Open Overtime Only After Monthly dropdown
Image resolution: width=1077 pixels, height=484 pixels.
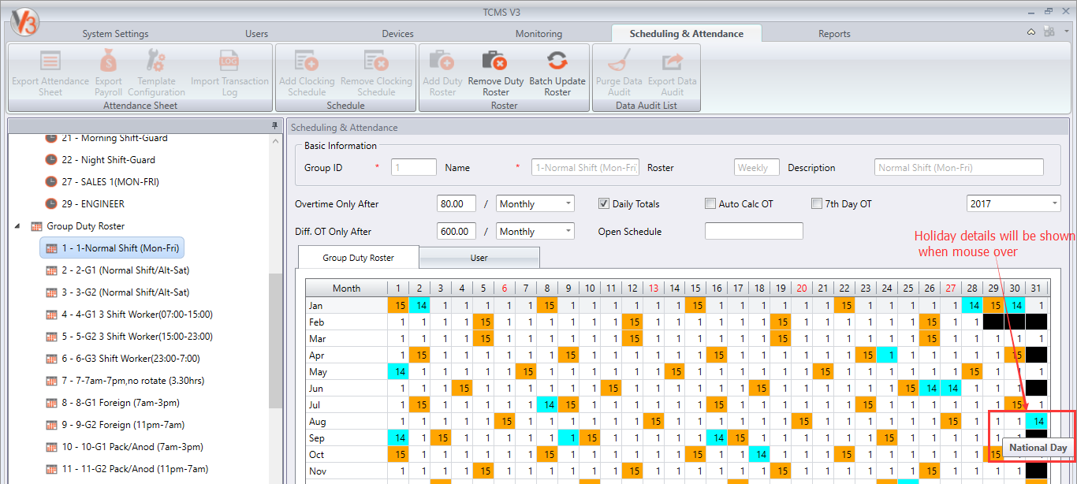(x=535, y=203)
